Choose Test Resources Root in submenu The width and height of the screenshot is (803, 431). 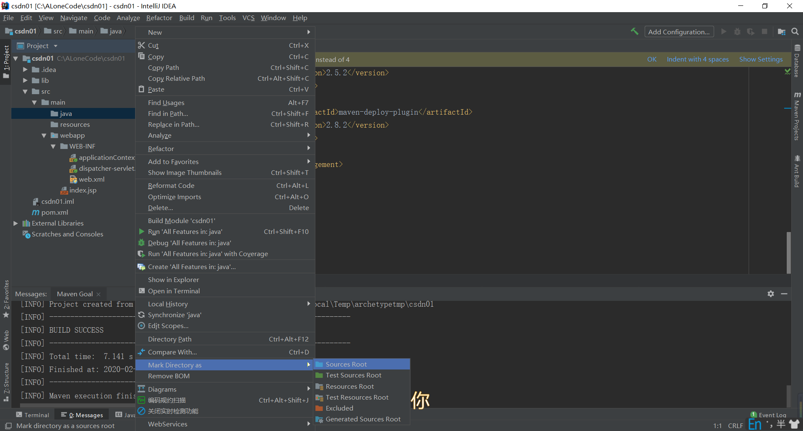(362, 397)
